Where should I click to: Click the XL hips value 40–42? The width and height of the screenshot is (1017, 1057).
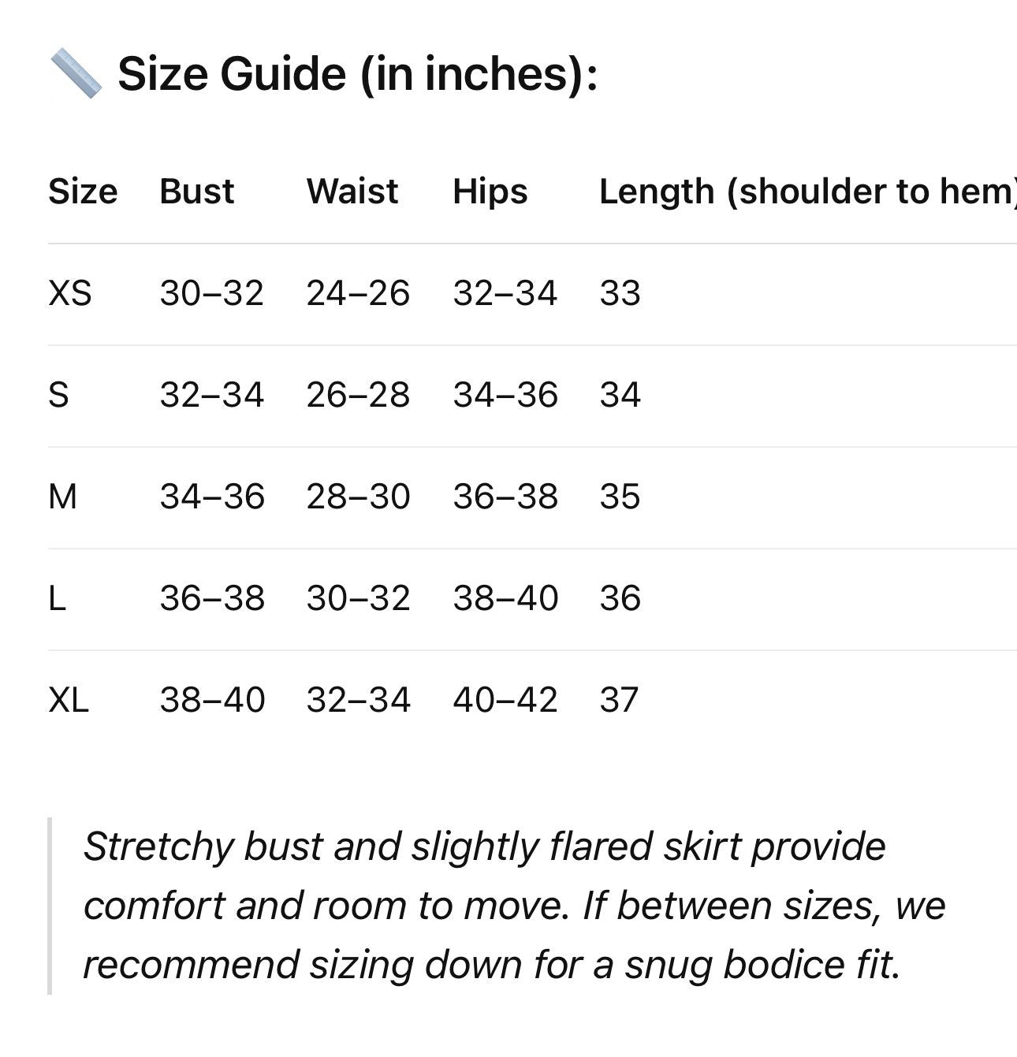point(505,700)
